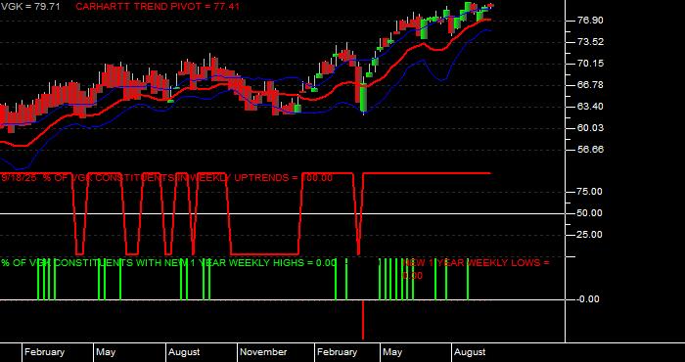Click the 70.15 price axis value

point(590,64)
